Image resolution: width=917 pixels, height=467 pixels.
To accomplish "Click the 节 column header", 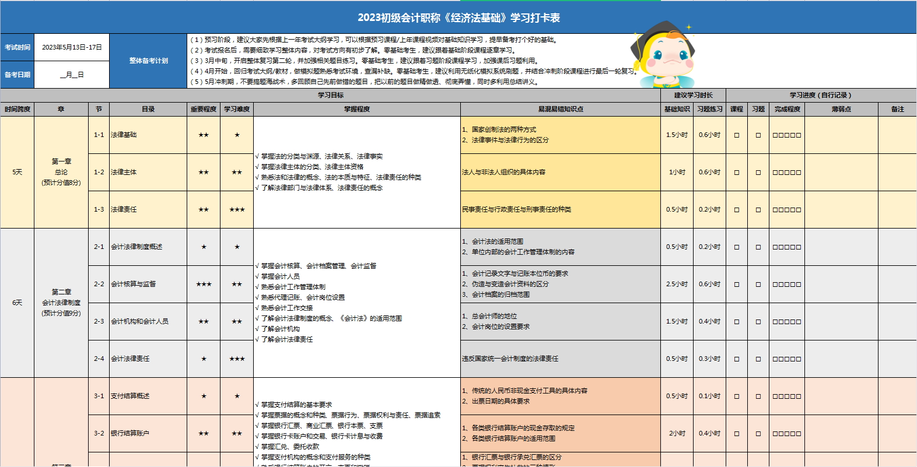I will point(99,109).
